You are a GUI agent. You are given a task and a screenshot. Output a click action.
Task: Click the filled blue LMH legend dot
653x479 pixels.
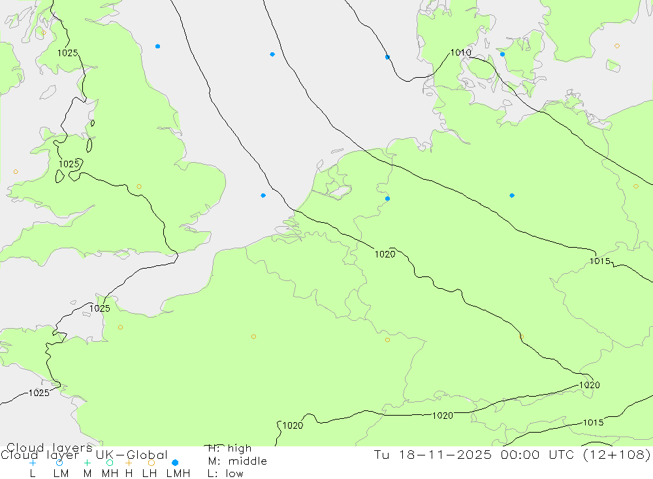pos(175,463)
